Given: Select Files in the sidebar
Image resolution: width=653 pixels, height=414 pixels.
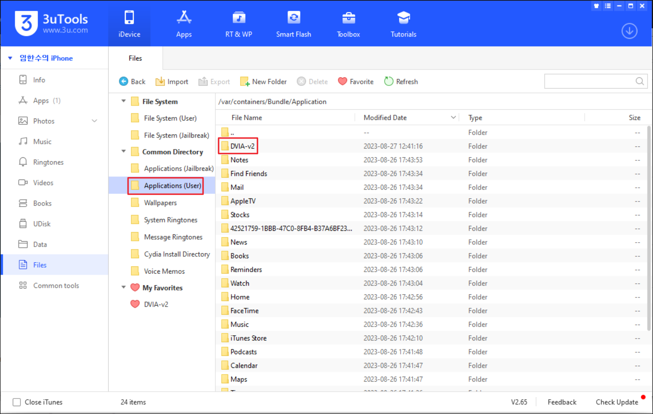Looking at the screenshot, I should click(x=54, y=265).
